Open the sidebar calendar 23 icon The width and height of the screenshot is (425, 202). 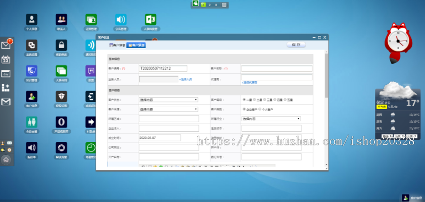[x=6, y=59]
